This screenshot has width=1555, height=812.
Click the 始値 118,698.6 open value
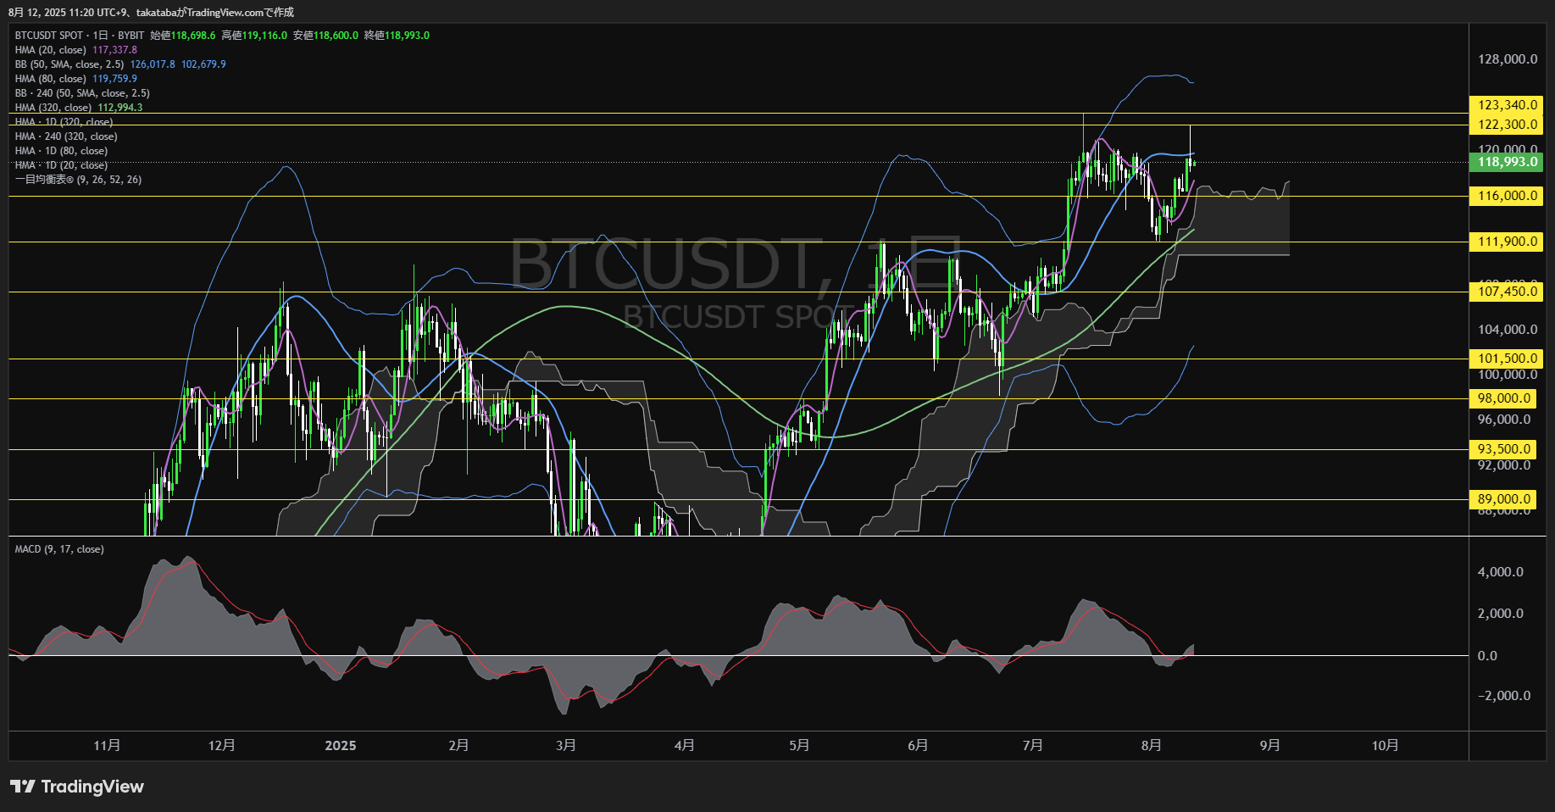tap(183, 36)
